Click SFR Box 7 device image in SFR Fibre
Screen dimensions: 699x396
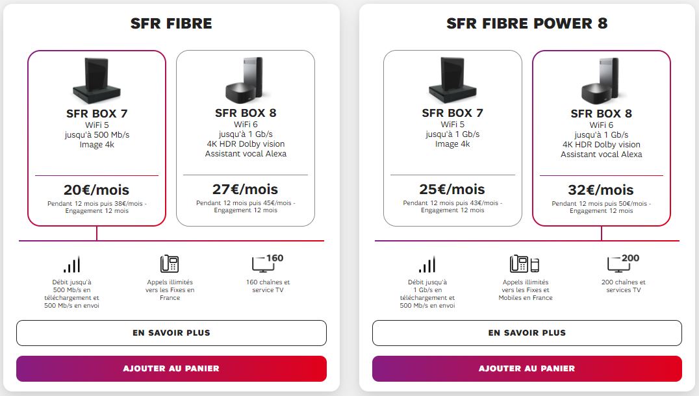tap(97, 80)
